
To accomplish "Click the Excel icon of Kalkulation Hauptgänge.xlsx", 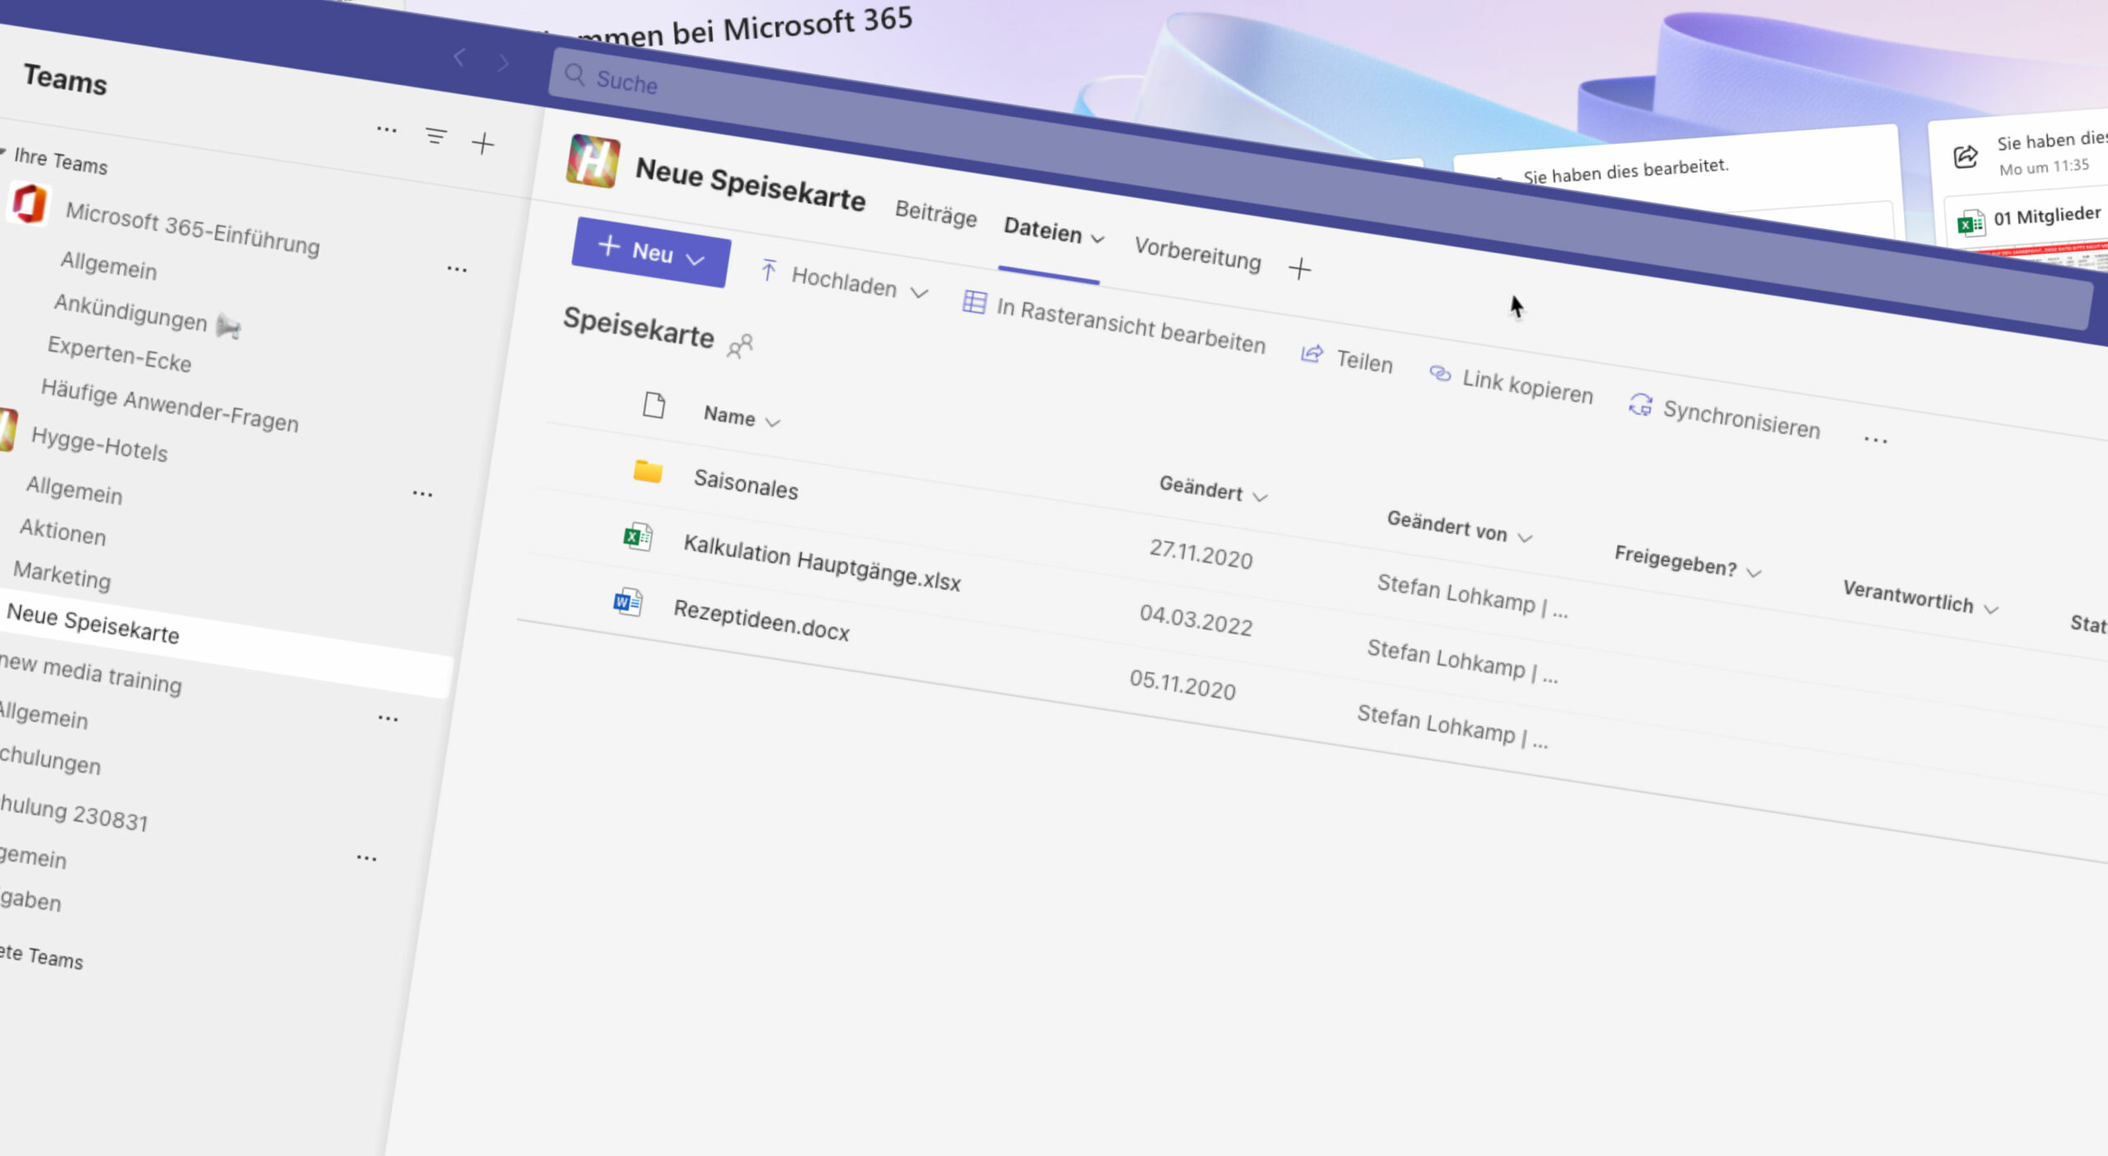I will pyautogui.click(x=637, y=538).
